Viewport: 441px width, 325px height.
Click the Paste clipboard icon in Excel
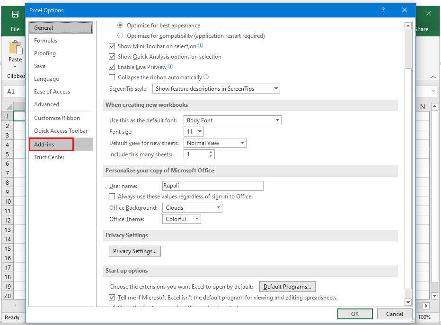click(x=16, y=47)
